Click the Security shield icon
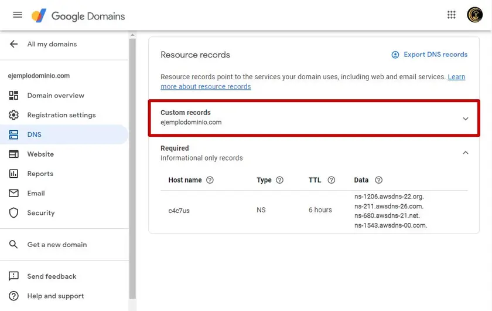The width and height of the screenshot is (492, 311). click(x=13, y=213)
